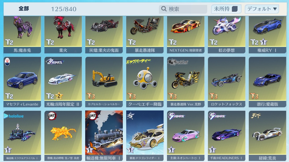Click the hololive logo icon
Screen dimensions: 289x162
(x=14, y=116)
